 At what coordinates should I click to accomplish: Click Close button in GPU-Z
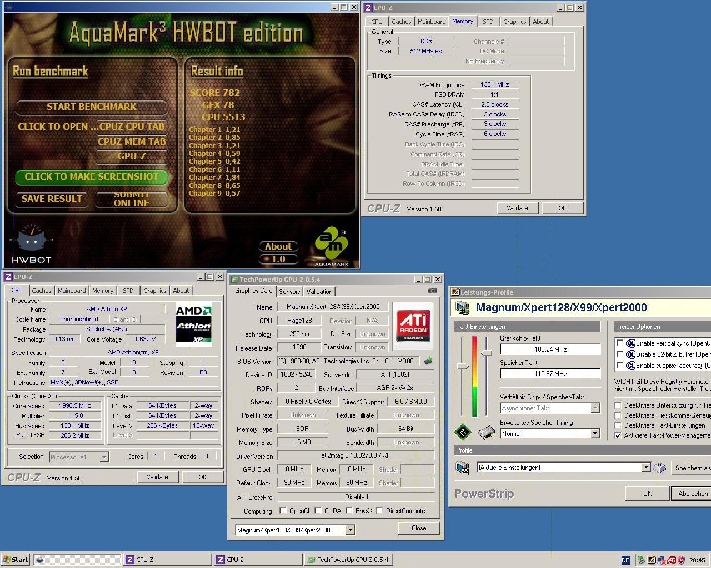point(419,528)
